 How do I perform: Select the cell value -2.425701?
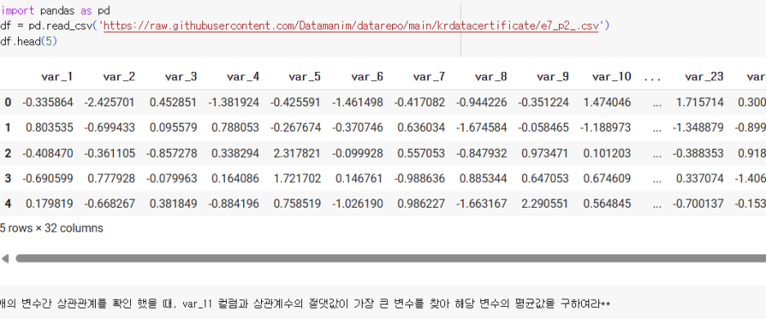click(110, 102)
